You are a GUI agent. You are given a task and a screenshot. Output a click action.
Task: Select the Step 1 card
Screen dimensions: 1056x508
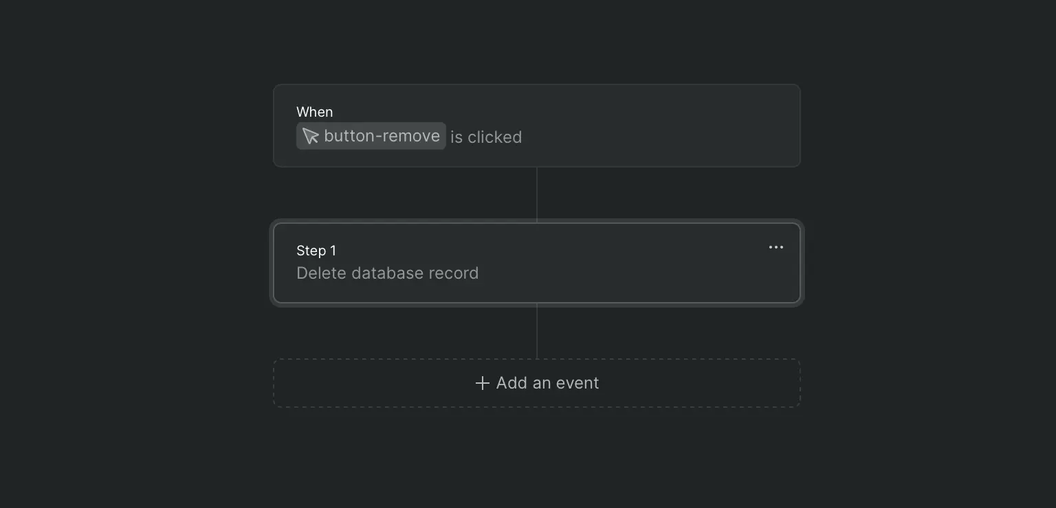[x=537, y=263]
